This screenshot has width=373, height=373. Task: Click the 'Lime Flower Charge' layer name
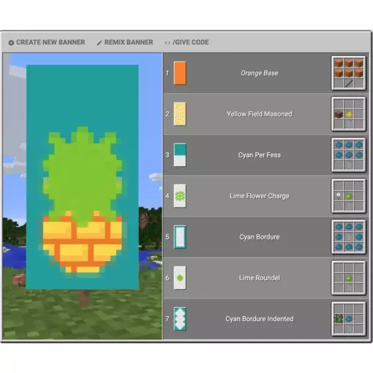(259, 196)
